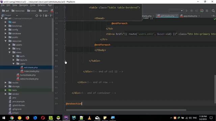
Task: Collapse the resources folder
Action: (x=6, y=41)
